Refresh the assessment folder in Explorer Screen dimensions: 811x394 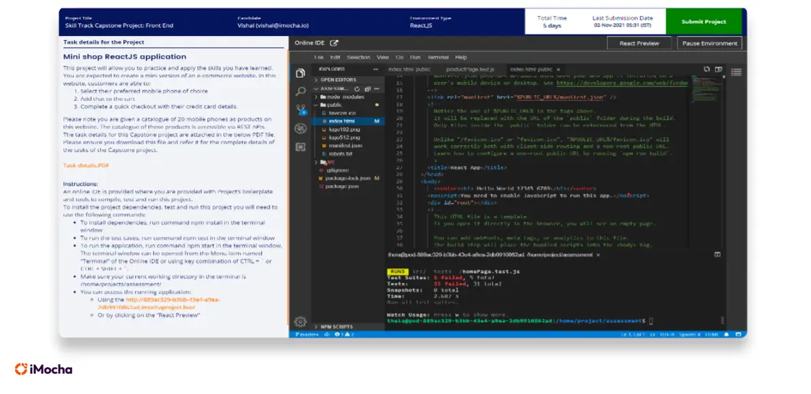(357, 89)
